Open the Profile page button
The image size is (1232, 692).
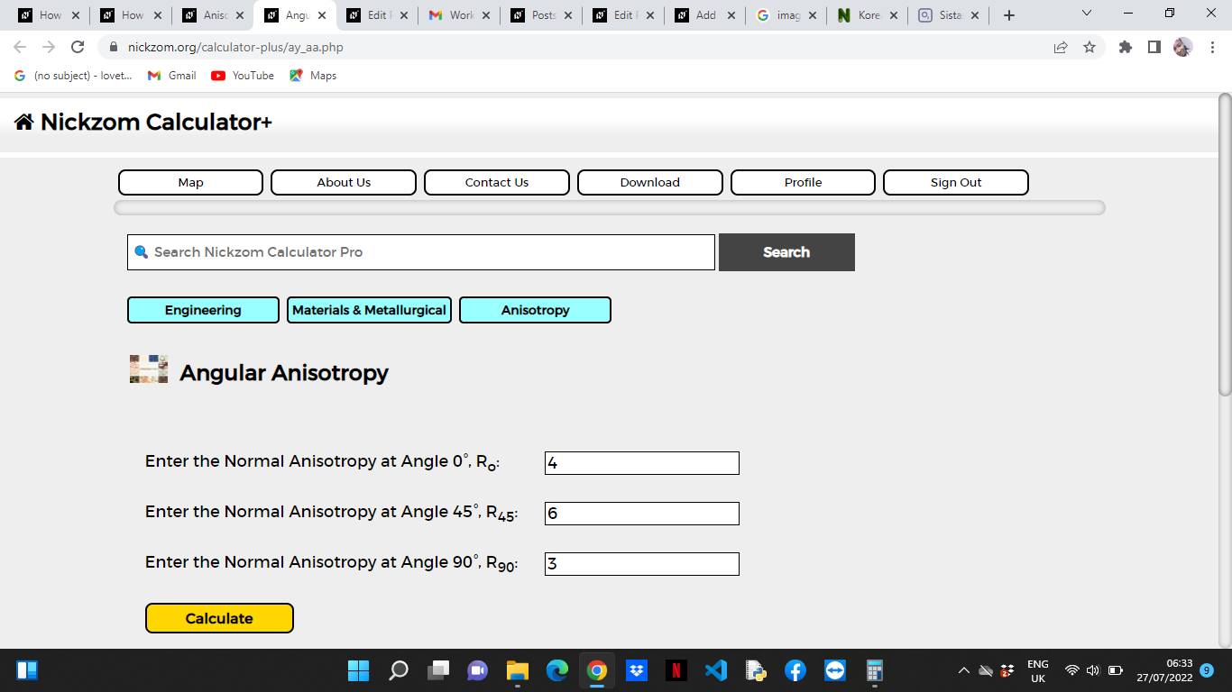(x=803, y=182)
